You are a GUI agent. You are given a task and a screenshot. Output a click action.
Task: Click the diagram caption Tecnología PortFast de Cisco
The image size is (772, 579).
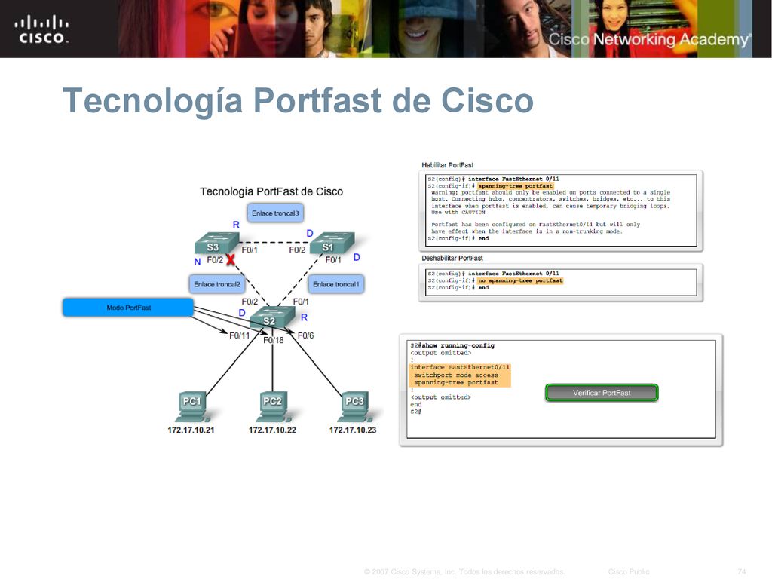271,191
